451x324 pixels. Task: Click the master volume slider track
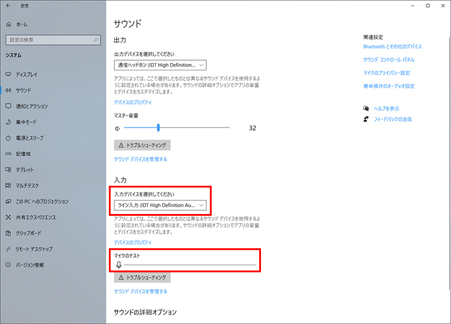point(192,127)
